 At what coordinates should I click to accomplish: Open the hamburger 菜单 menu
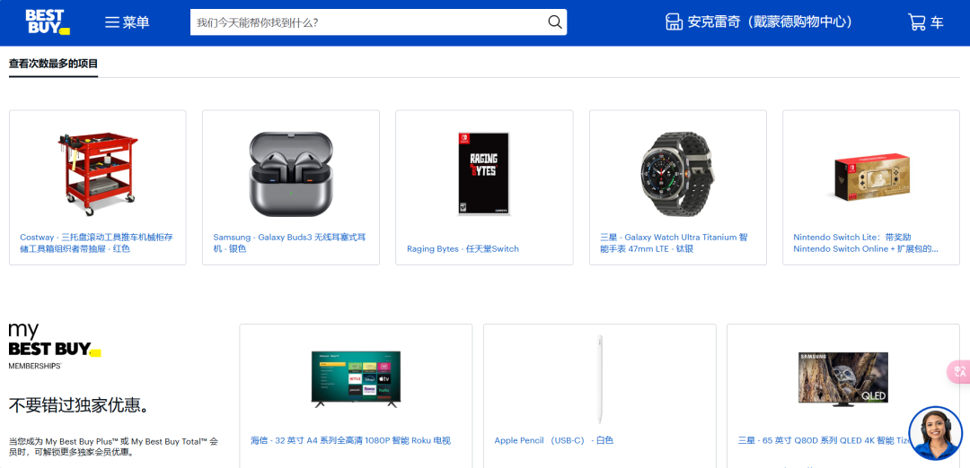tap(127, 22)
